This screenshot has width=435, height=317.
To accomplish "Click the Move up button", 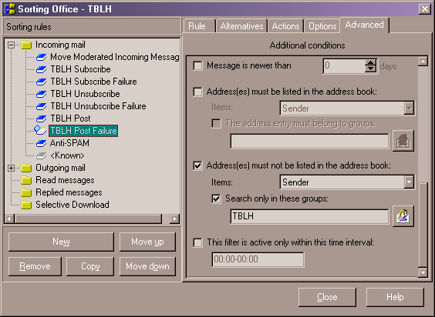I will point(147,242).
